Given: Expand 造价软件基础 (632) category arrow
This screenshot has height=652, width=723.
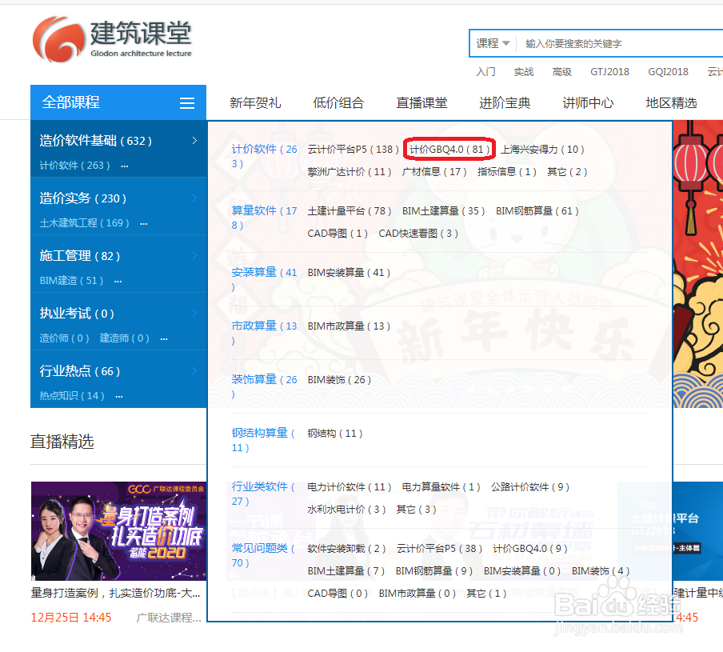Looking at the screenshot, I should tap(194, 140).
